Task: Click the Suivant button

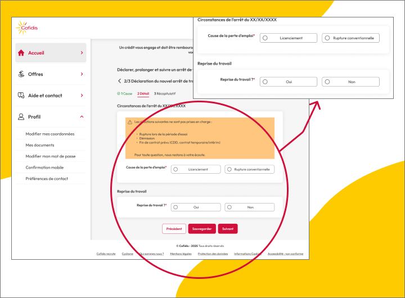Action: pyautogui.click(x=228, y=229)
